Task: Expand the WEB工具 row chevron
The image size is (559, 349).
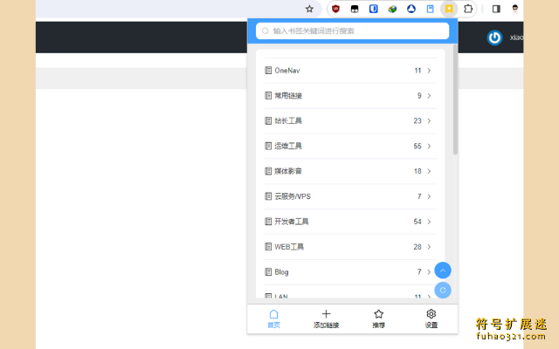Action: 429,247
